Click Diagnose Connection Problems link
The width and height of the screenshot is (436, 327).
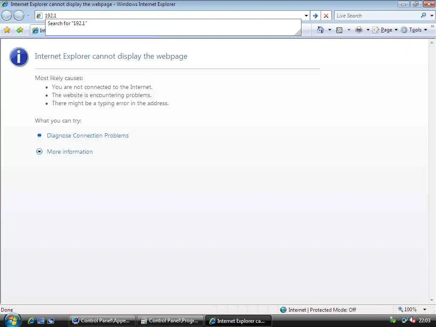(88, 135)
